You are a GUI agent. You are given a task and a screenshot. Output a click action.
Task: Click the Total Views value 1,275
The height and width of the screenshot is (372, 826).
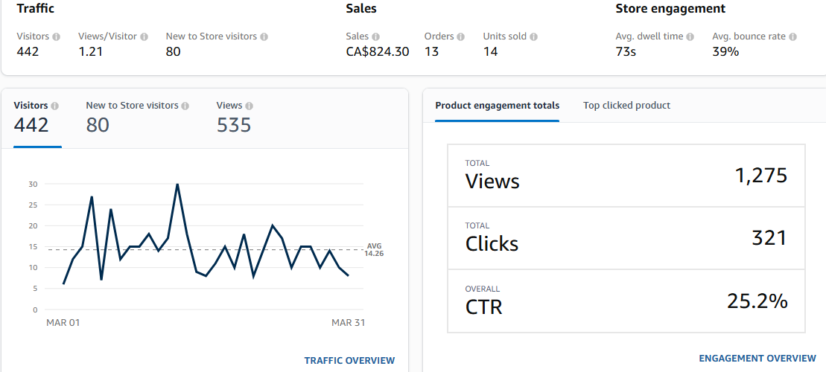[760, 176]
